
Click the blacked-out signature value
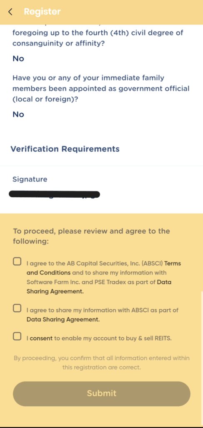pyautogui.click(x=55, y=195)
